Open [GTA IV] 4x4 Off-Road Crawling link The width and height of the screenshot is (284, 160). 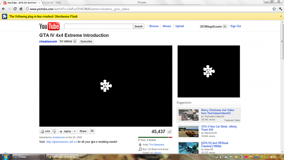click(215, 144)
